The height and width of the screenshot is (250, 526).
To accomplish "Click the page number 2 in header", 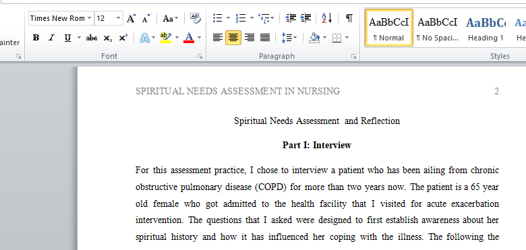I will 496,91.
